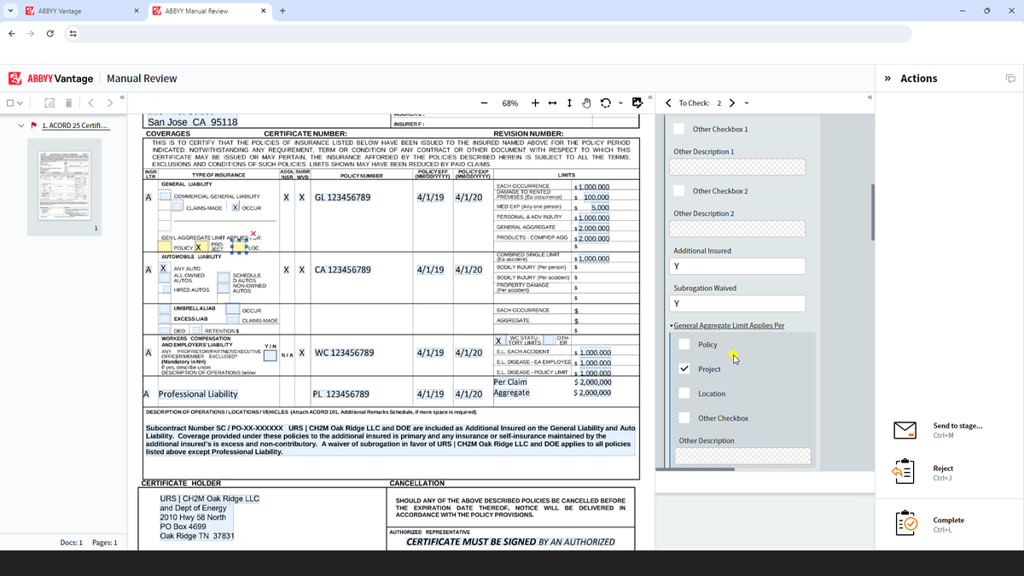Check the Other Checkbox 2 box

[679, 190]
